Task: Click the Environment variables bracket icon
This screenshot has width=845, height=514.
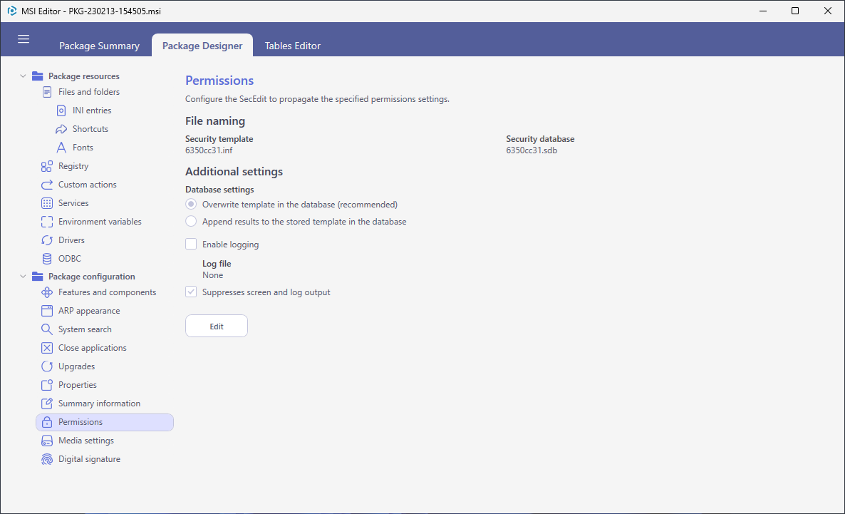Action: (x=47, y=222)
